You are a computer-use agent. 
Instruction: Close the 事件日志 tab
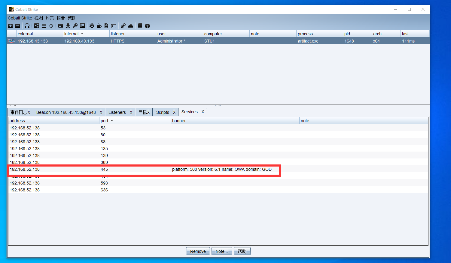29,112
